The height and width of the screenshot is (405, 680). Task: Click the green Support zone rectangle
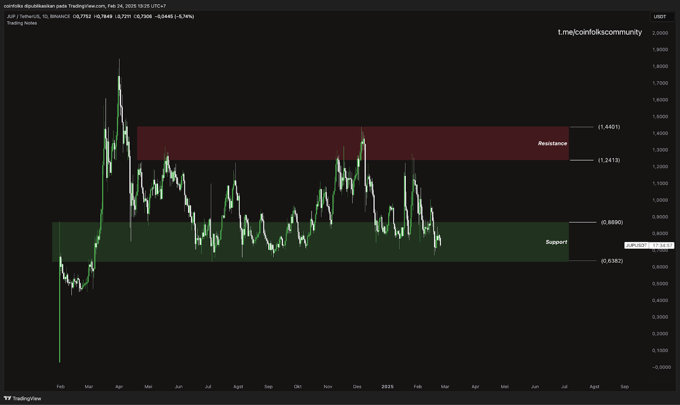(x=310, y=242)
